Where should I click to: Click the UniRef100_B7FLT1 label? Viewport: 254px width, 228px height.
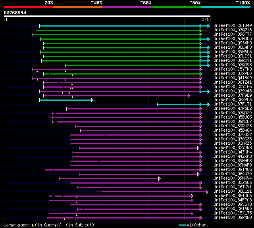pos(233,104)
